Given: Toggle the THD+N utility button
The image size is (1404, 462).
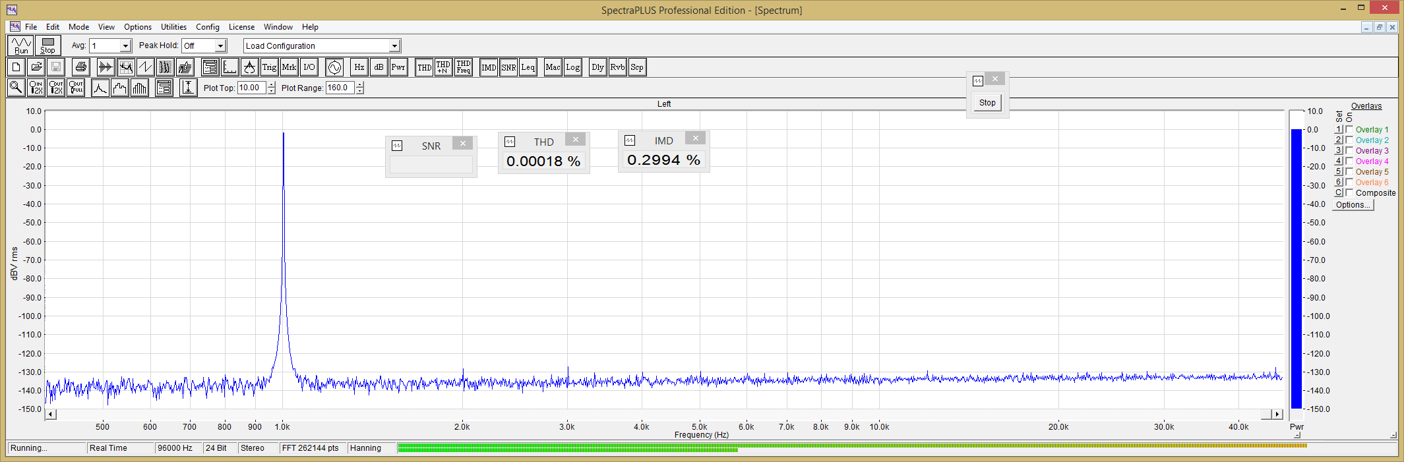Looking at the screenshot, I should coord(443,67).
